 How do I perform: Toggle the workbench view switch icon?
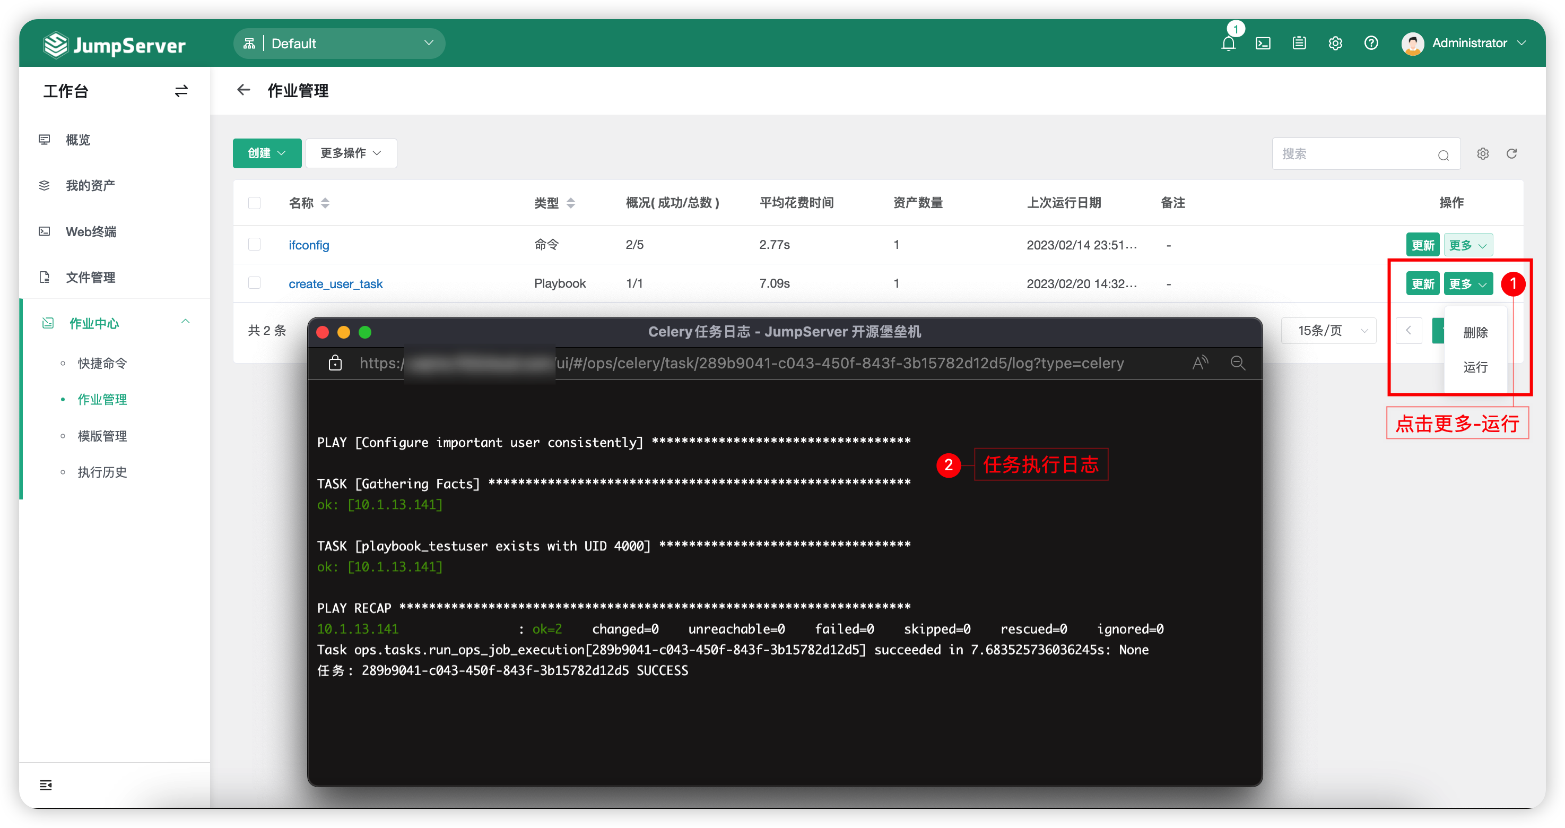(181, 91)
